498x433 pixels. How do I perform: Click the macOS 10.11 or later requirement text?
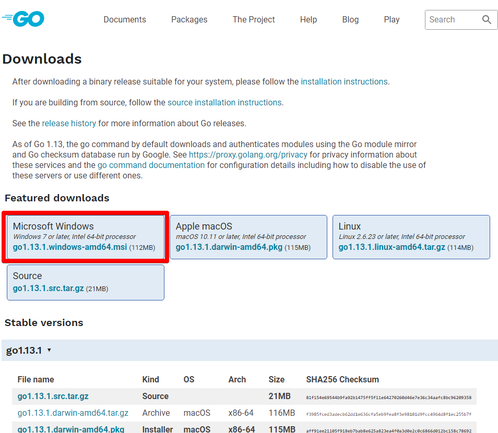pos(241,236)
